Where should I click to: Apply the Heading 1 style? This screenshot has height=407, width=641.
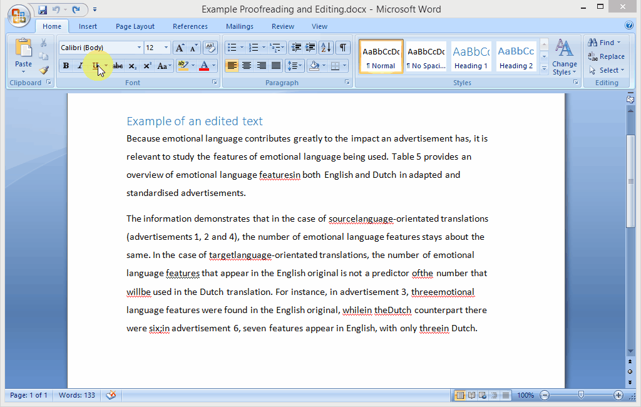pyautogui.click(x=471, y=56)
